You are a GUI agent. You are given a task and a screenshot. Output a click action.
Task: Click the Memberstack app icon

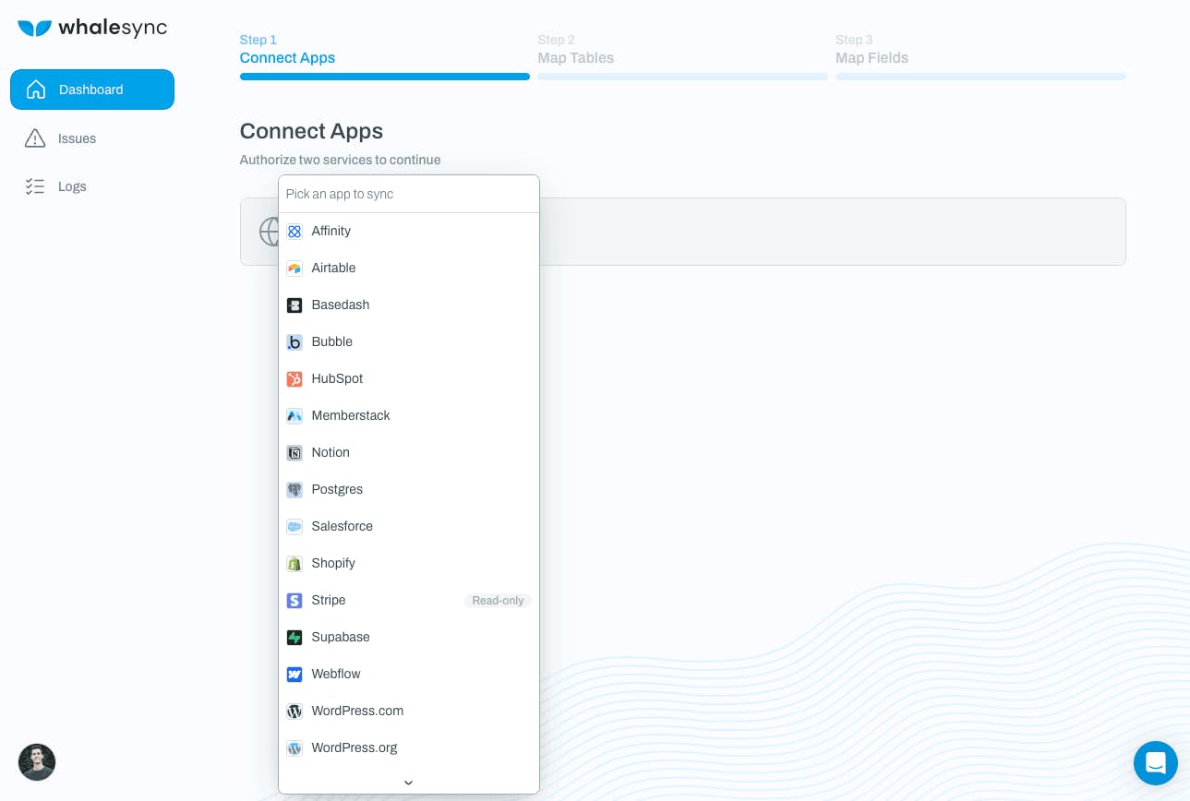(x=294, y=416)
